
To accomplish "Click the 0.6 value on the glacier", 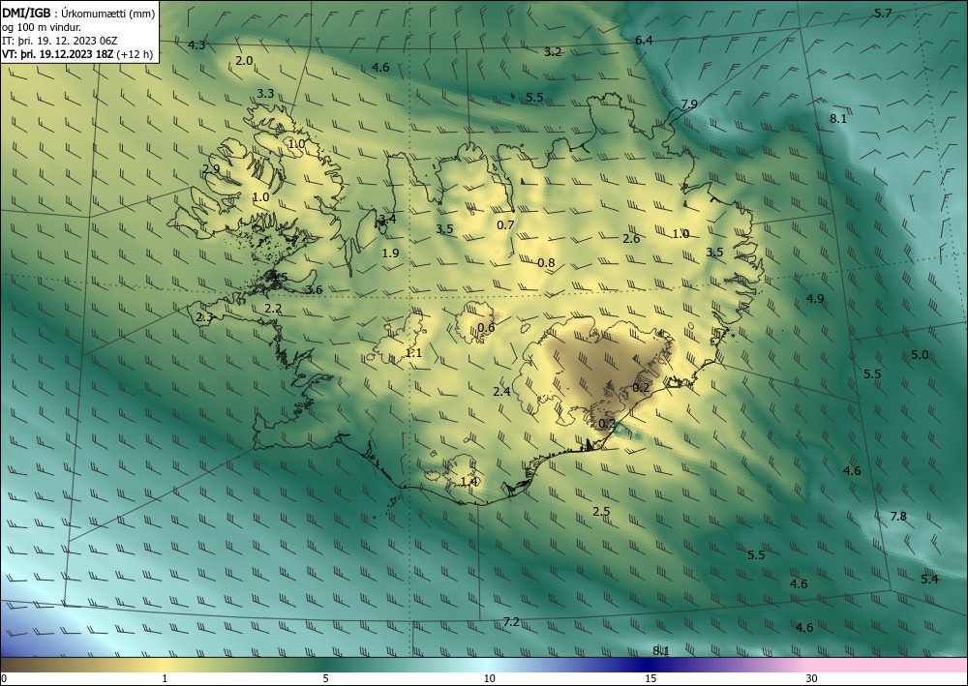I will click(487, 328).
